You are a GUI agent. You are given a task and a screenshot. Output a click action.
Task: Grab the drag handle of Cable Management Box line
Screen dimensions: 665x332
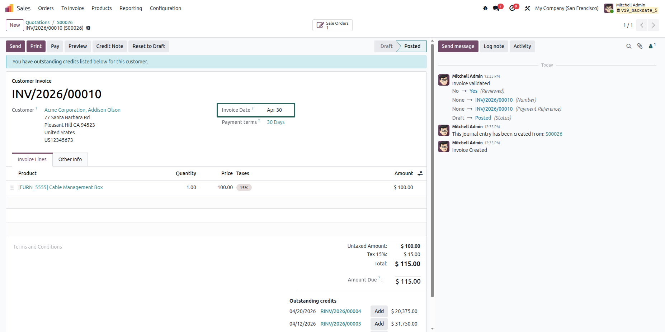(x=12, y=188)
